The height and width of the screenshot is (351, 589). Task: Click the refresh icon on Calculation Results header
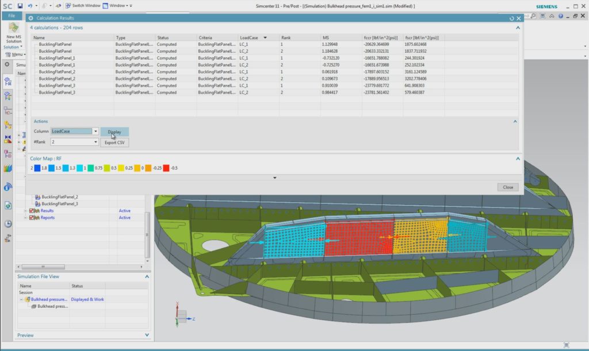pos(512,18)
